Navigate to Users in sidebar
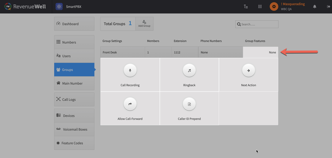This screenshot has width=332, height=158. (x=74, y=56)
